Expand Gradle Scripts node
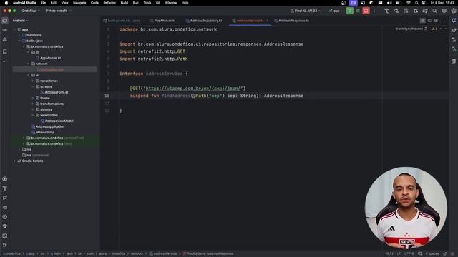The width and height of the screenshot is (458, 257). pyautogui.click(x=14, y=161)
